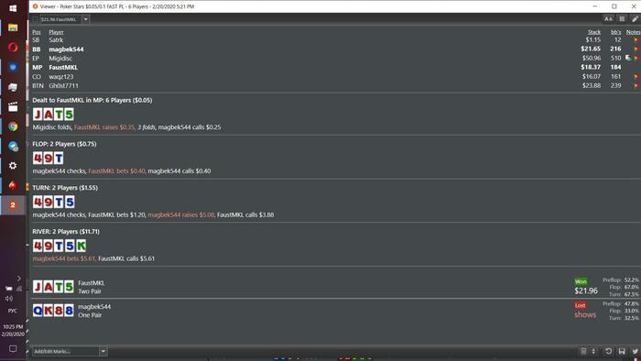Click the red 'Lost' badge
Screen dimensions: 641x361
click(580, 305)
